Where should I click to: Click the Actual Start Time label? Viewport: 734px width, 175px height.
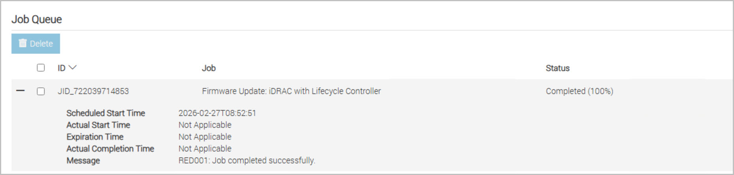(98, 125)
